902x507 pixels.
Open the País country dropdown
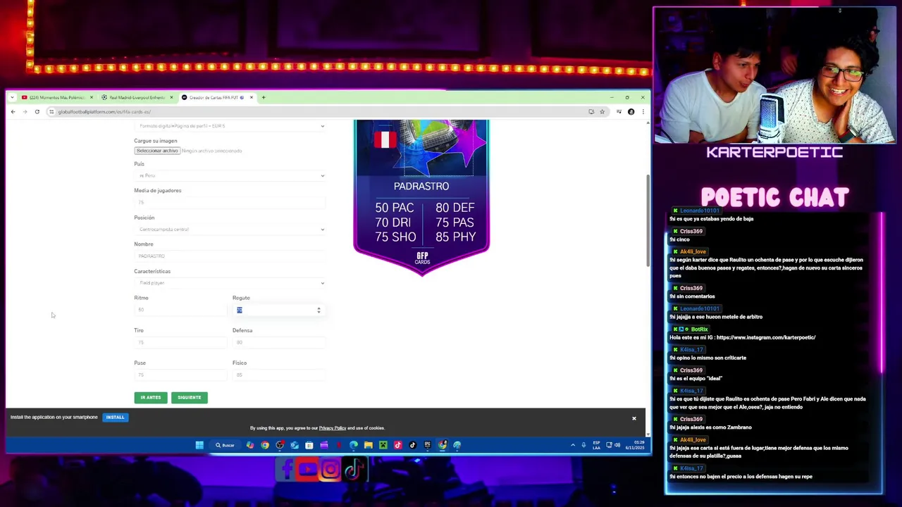click(230, 175)
